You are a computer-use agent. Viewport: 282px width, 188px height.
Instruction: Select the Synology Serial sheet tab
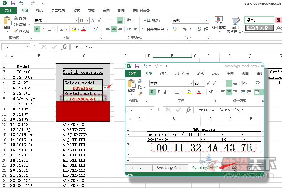[170, 168]
